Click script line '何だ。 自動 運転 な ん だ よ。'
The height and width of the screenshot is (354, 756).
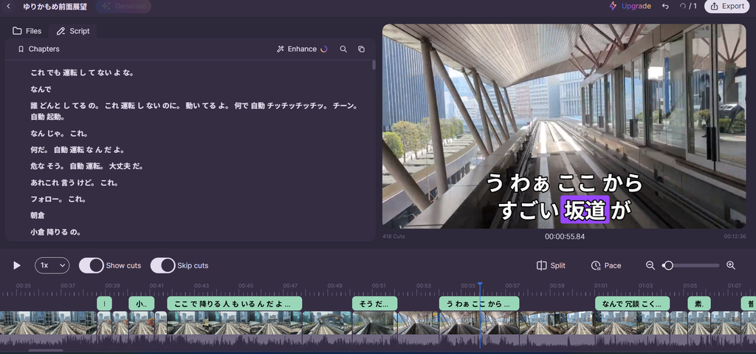pyautogui.click(x=78, y=150)
